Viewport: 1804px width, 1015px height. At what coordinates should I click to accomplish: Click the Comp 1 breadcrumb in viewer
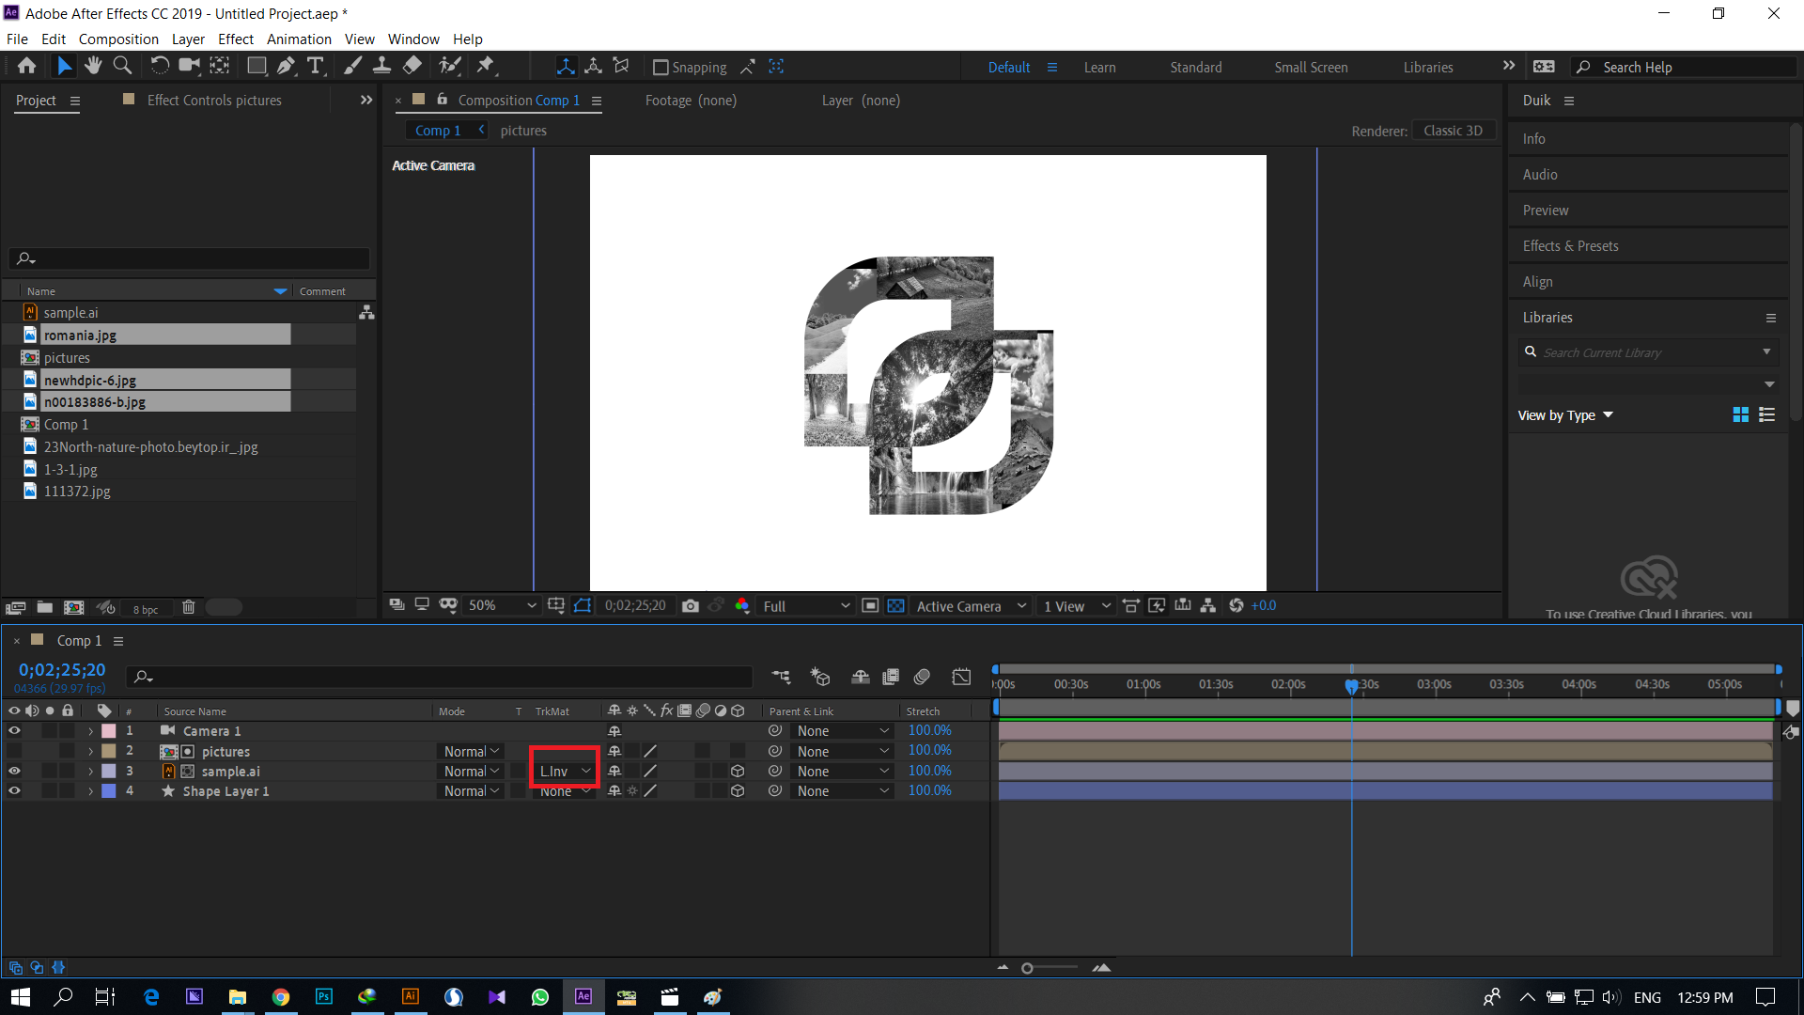[x=438, y=131]
